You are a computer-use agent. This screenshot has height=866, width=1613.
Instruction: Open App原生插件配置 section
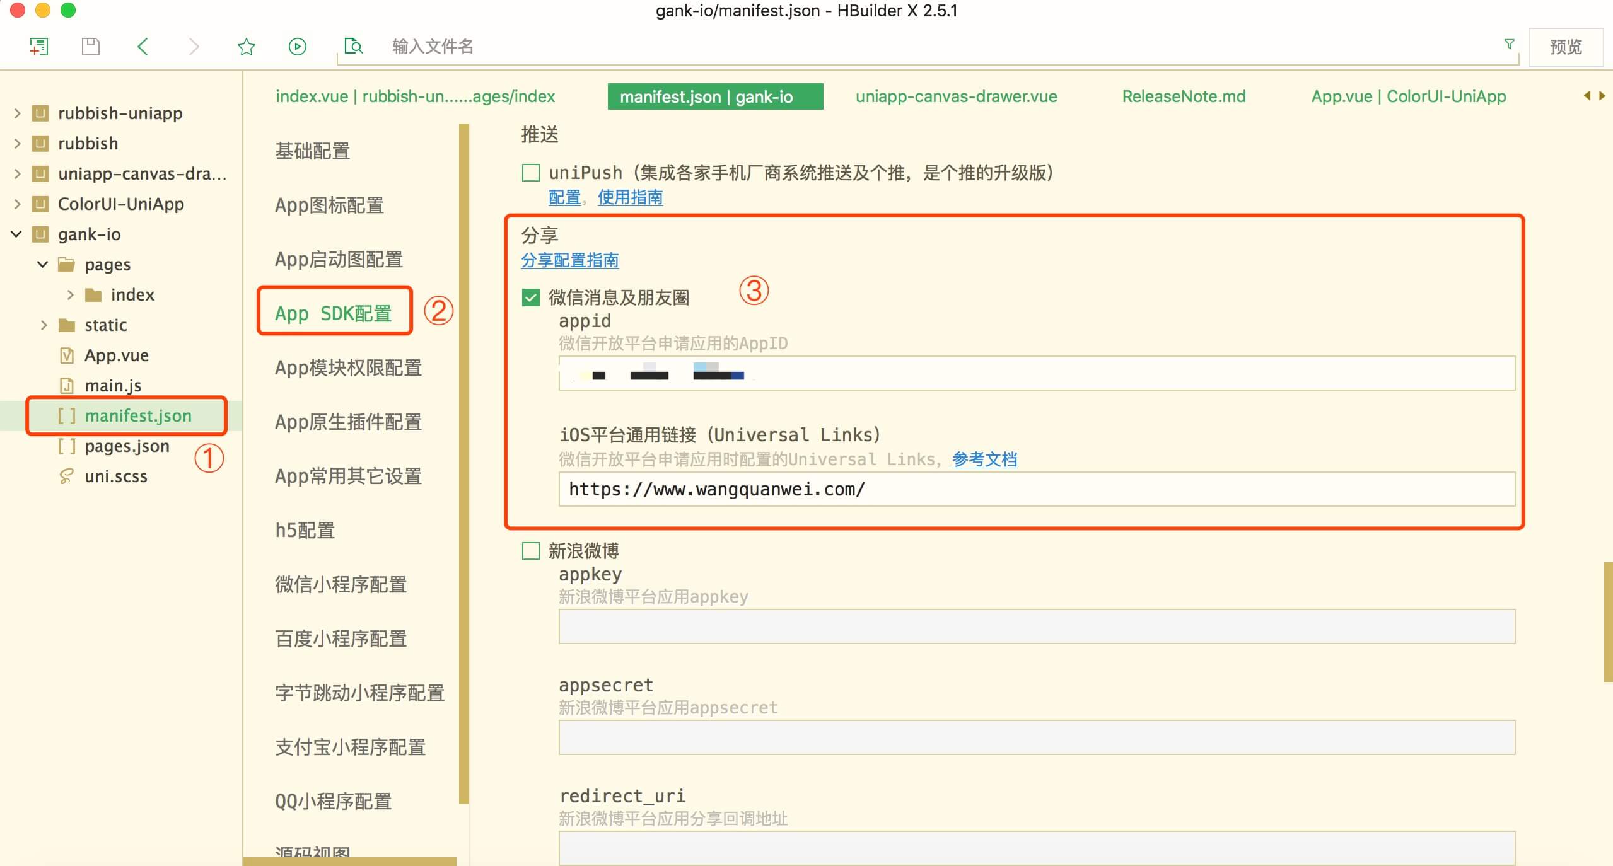348,422
